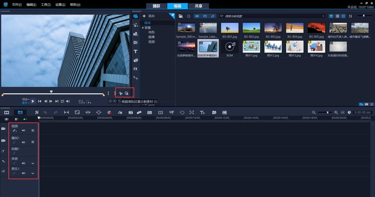Open the color grading palette icon
The image size is (375, 197).
point(139,112)
